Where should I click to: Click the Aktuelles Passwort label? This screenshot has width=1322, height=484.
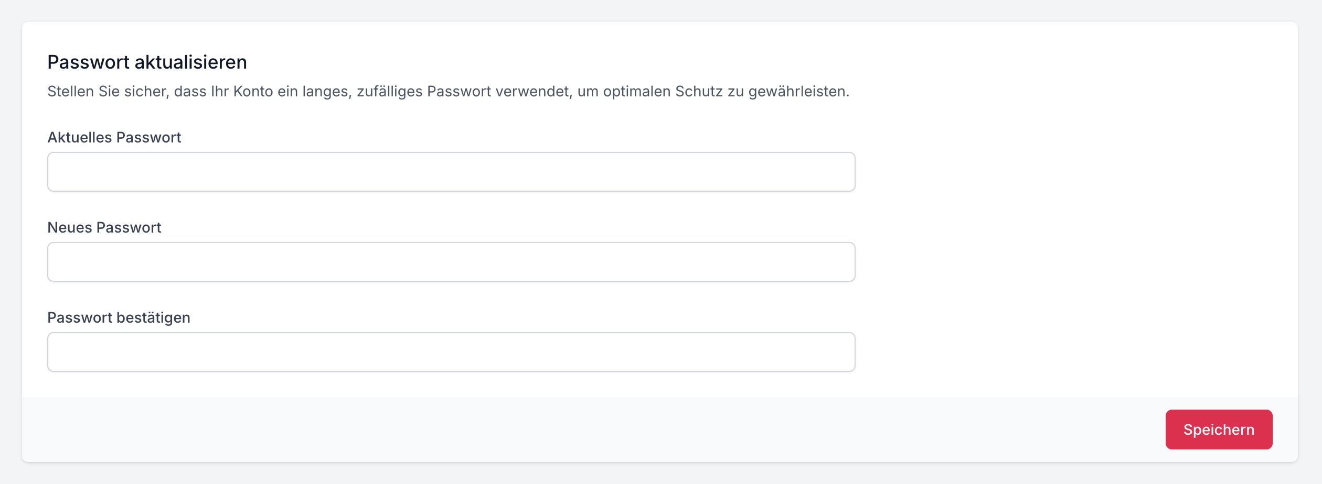point(114,137)
